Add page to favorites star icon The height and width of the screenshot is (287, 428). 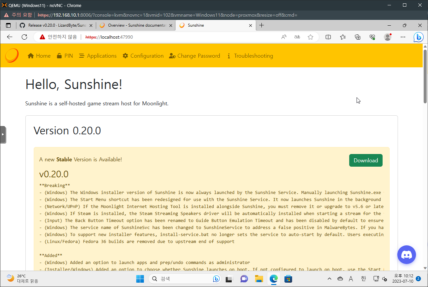310,37
